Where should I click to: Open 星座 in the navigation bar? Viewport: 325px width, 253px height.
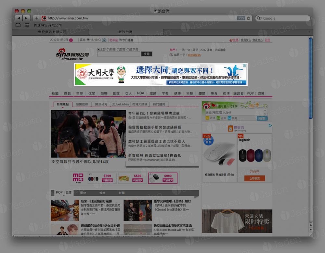[x=79, y=93]
